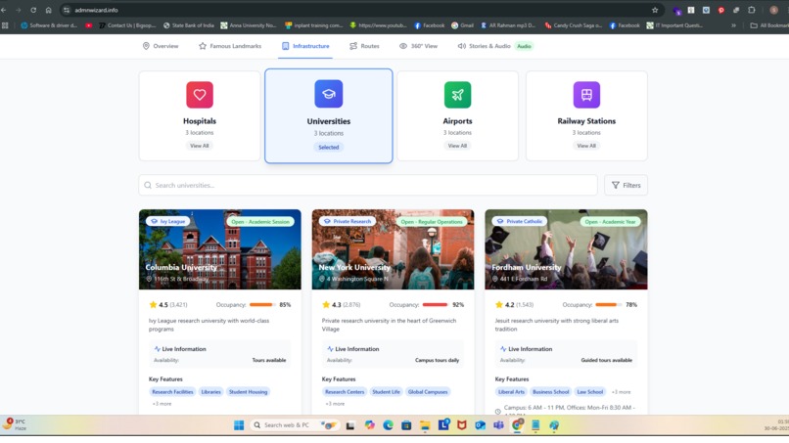The image size is (789, 443).
Task: Expand +3 more features on Fordham card
Action: tap(621, 392)
